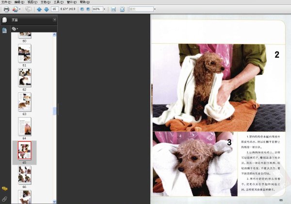The width and height of the screenshot is (291, 204).
Task: Click the '(67 / 143)' page count text
Action: [x=68, y=9]
